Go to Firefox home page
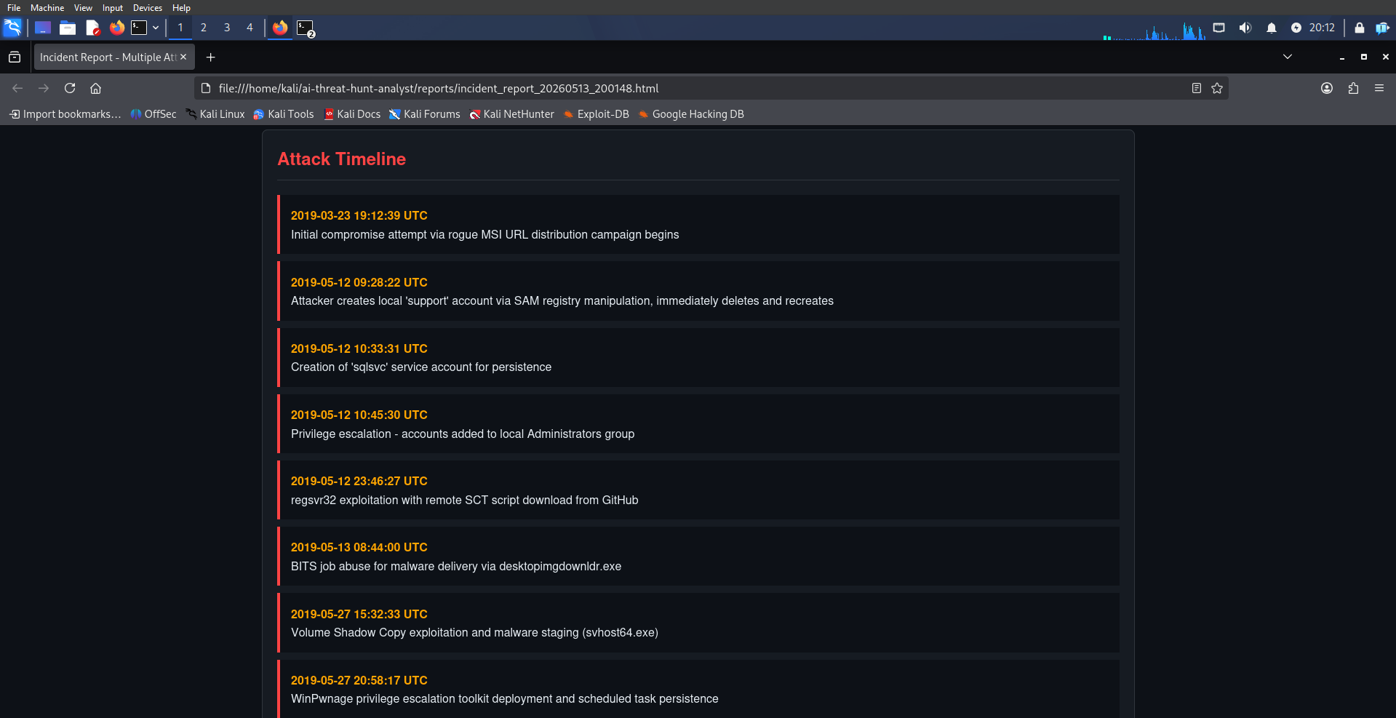Viewport: 1396px width, 718px height. pos(95,88)
